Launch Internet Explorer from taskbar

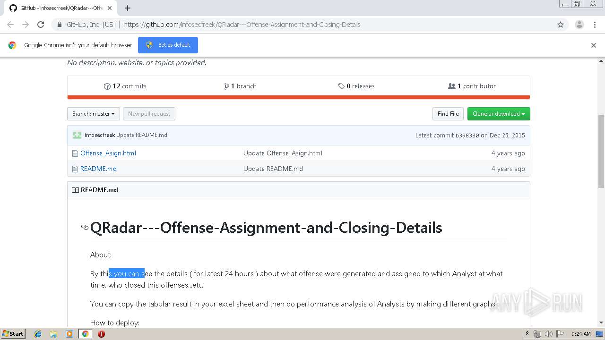[38, 334]
